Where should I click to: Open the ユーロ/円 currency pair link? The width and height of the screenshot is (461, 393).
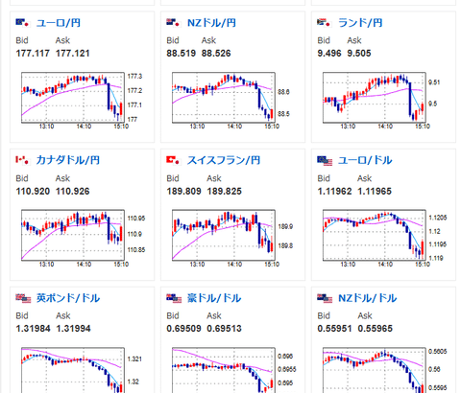pyautogui.click(x=59, y=23)
